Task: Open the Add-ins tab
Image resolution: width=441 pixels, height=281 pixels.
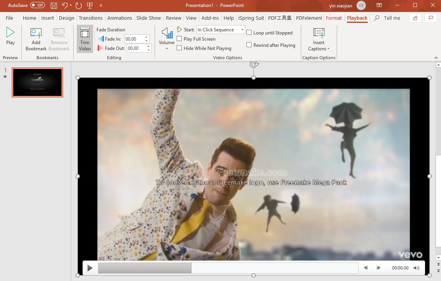Action: [x=210, y=18]
